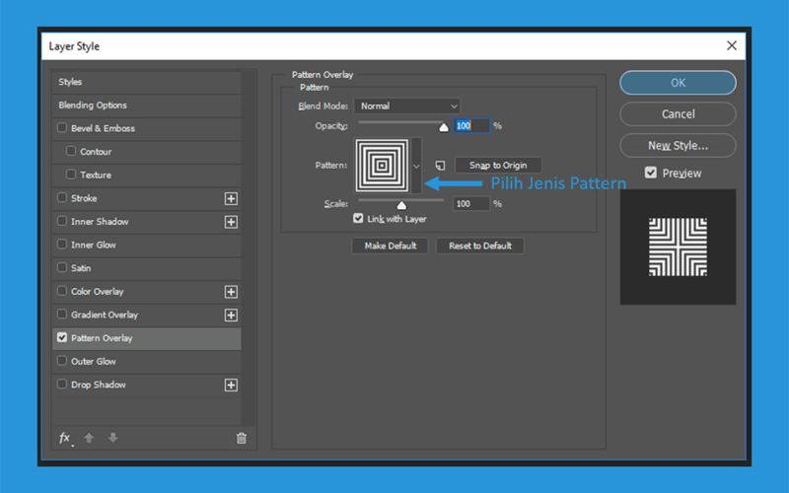The height and width of the screenshot is (493, 789).
Task: Enable the Outer Glow checkbox
Action: point(62,360)
